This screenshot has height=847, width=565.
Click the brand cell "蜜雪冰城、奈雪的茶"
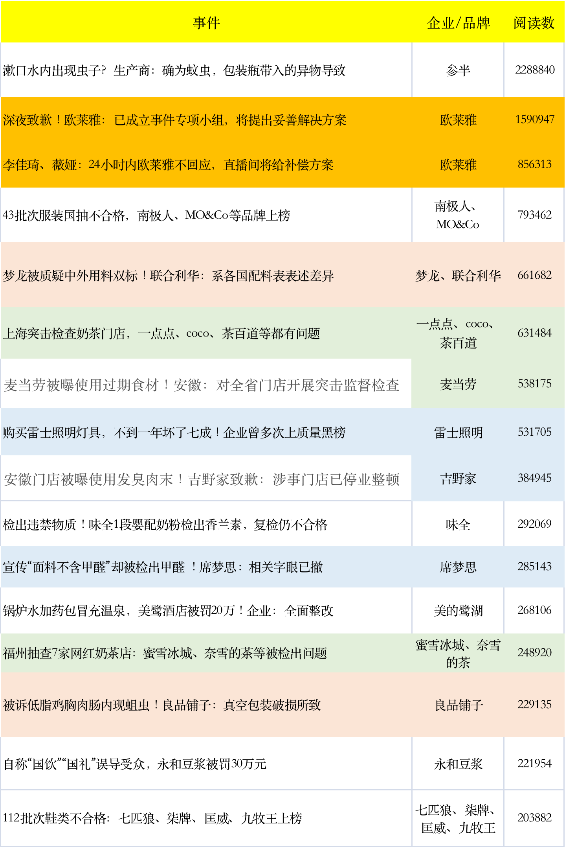(458, 654)
